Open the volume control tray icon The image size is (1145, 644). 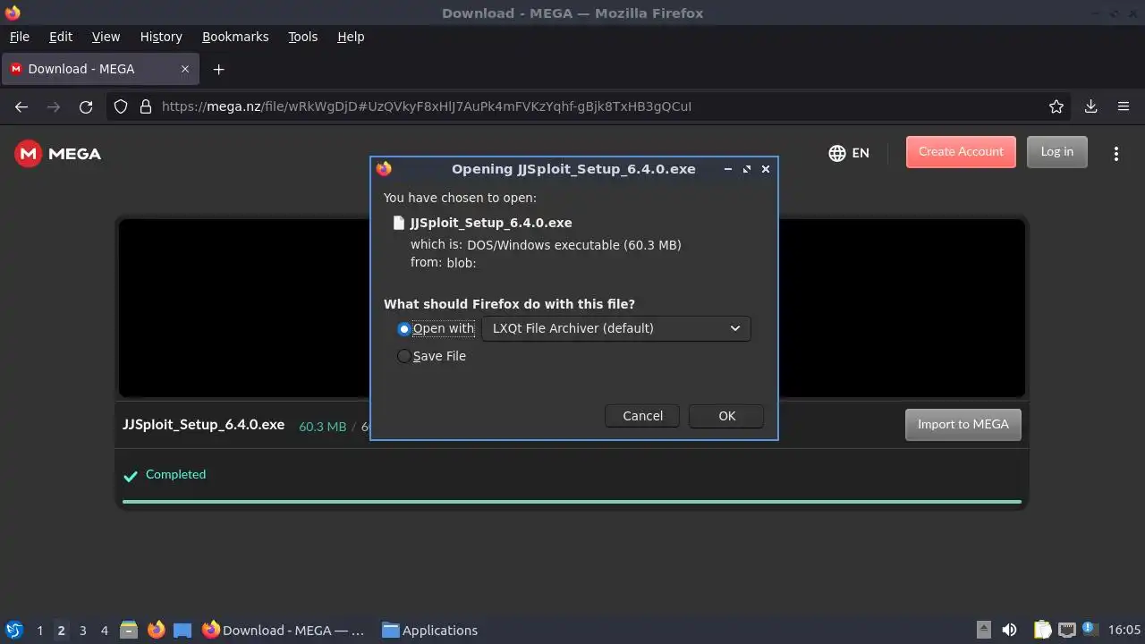tap(1010, 630)
